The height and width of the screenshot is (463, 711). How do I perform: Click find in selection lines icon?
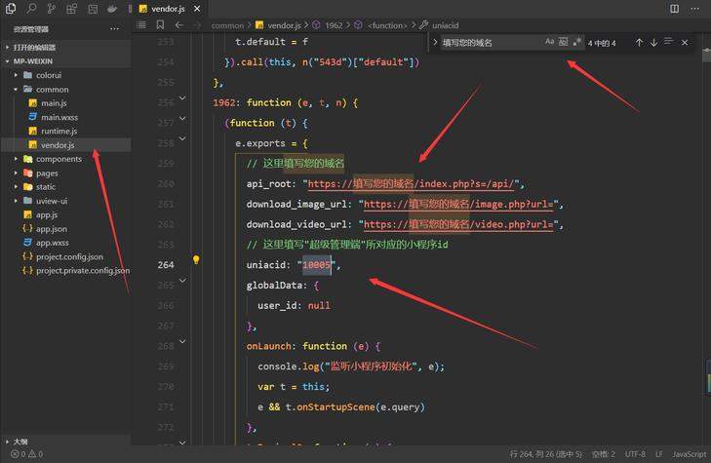pos(668,42)
